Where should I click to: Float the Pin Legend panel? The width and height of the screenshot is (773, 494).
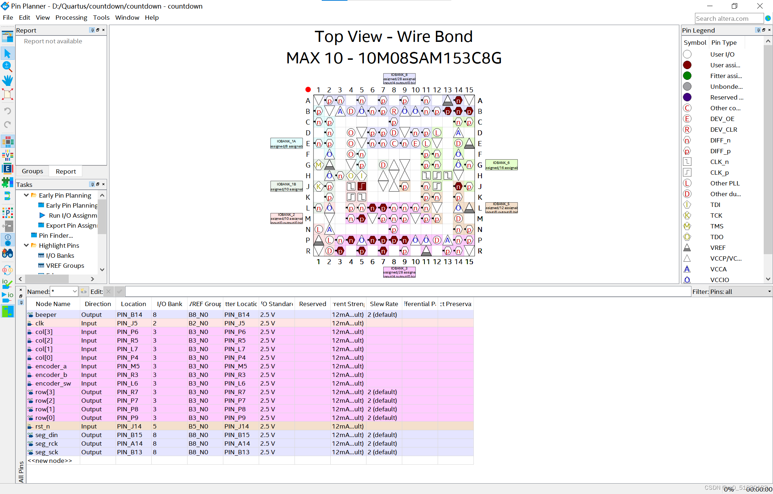pos(764,30)
